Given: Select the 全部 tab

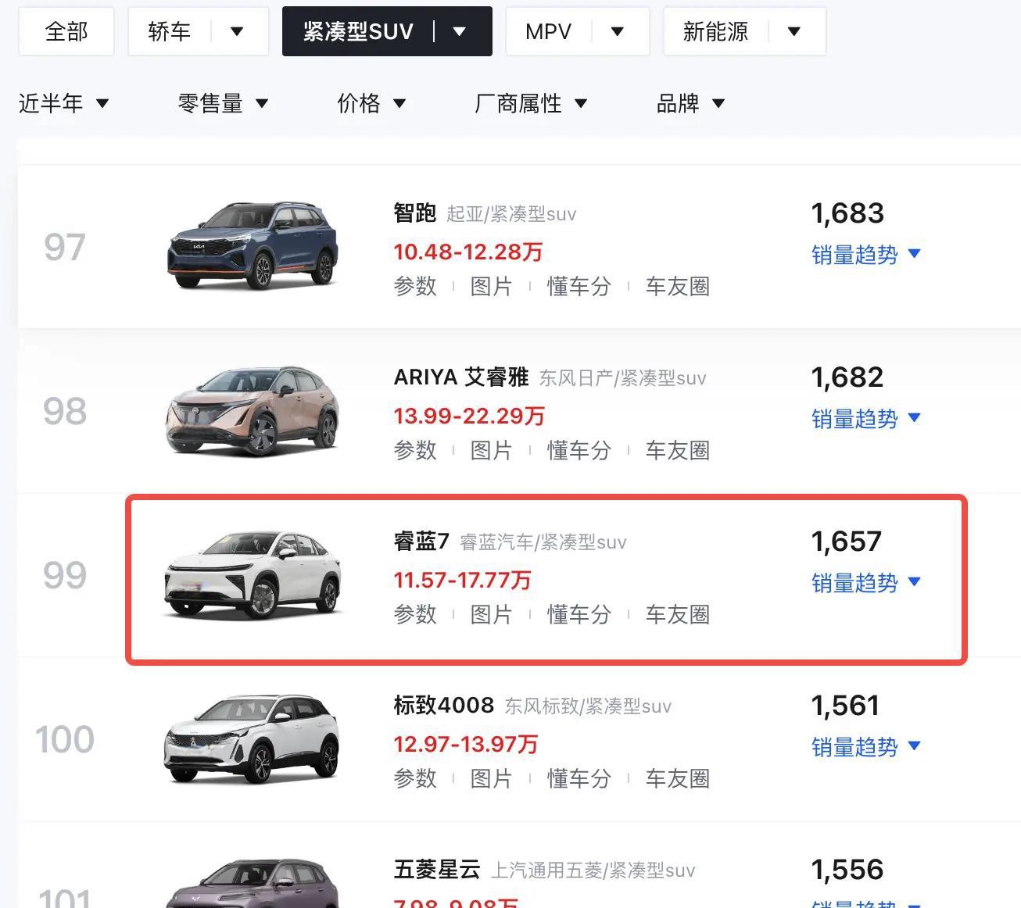Looking at the screenshot, I should click(66, 32).
